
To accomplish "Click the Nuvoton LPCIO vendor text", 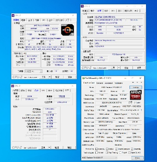I will tap(100, 33).
